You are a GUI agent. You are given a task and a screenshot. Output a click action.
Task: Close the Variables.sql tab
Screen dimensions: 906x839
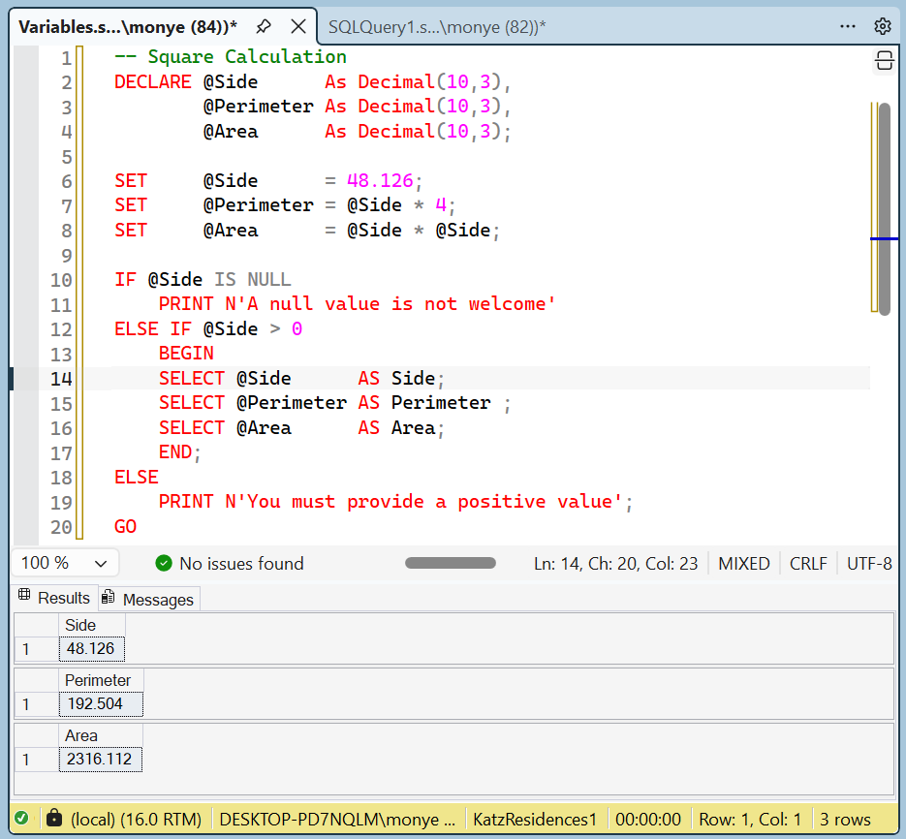[x=298, y=26]
